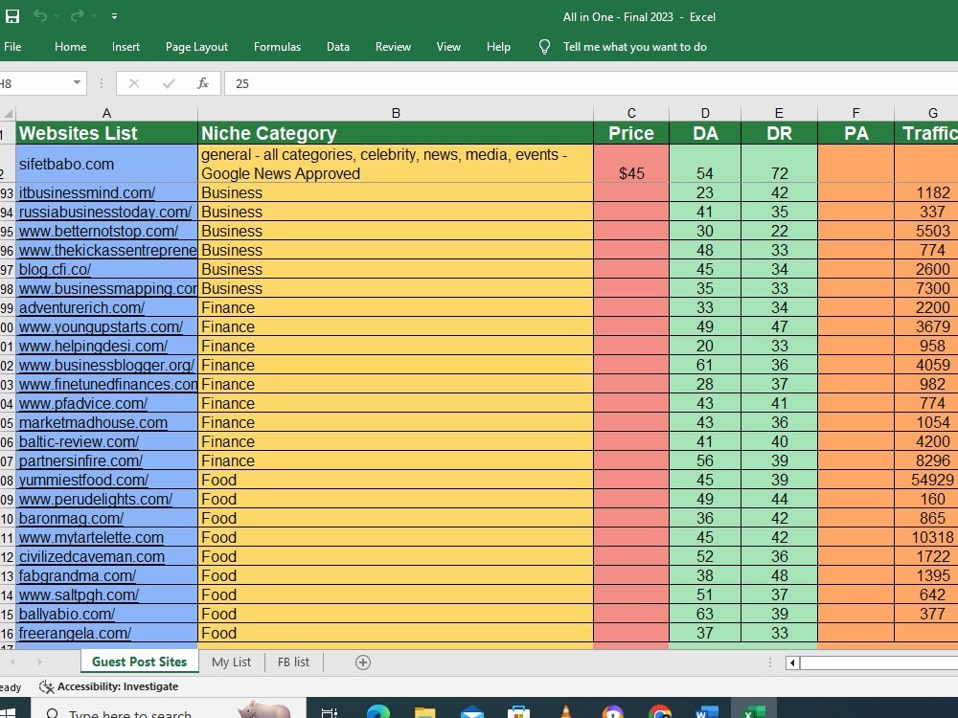Open the civilizedcaveman.com link
958x718 pixels.
click(x=92, y=557)
